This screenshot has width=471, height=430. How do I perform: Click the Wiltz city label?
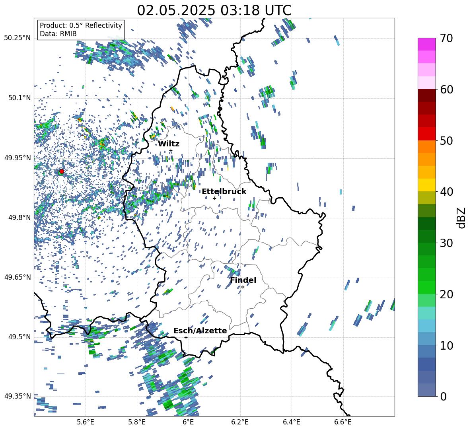click(169, 144)
